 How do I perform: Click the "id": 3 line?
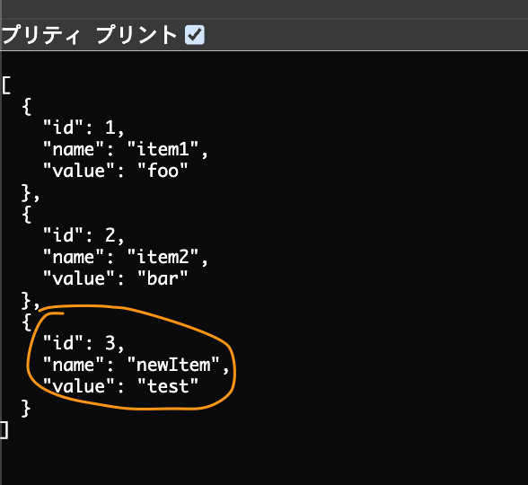[x=84, y=343]
